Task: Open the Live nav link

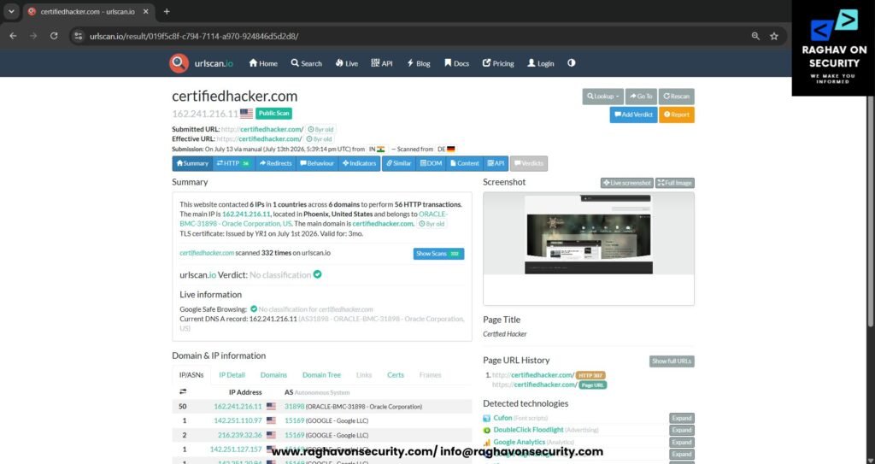Action: point(347,63)
